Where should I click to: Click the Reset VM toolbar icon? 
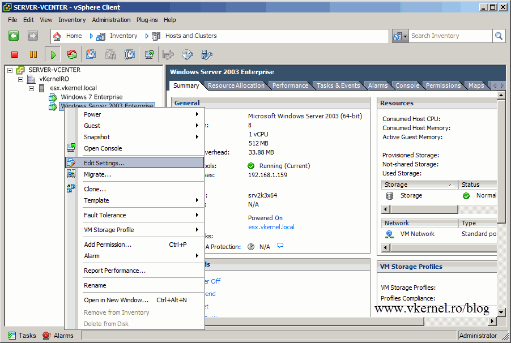coord(72,54)
